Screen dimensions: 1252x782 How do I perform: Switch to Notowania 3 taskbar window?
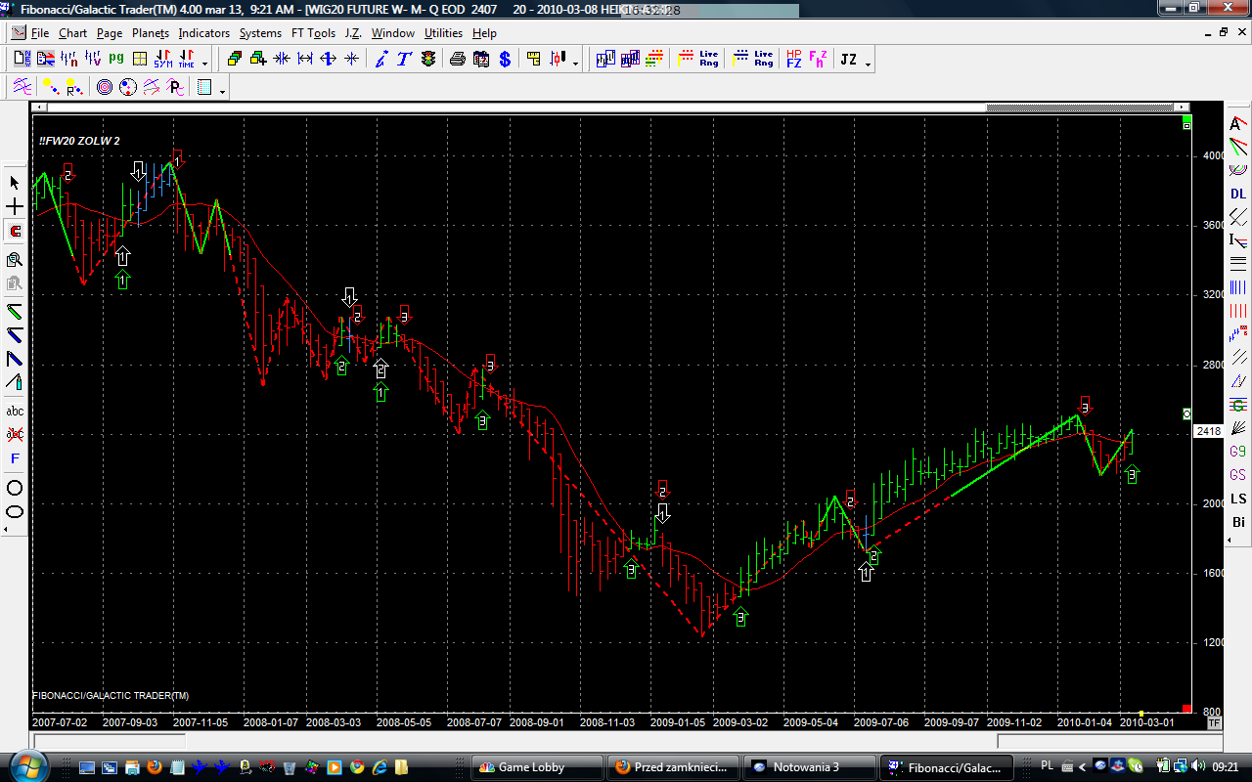805,767
